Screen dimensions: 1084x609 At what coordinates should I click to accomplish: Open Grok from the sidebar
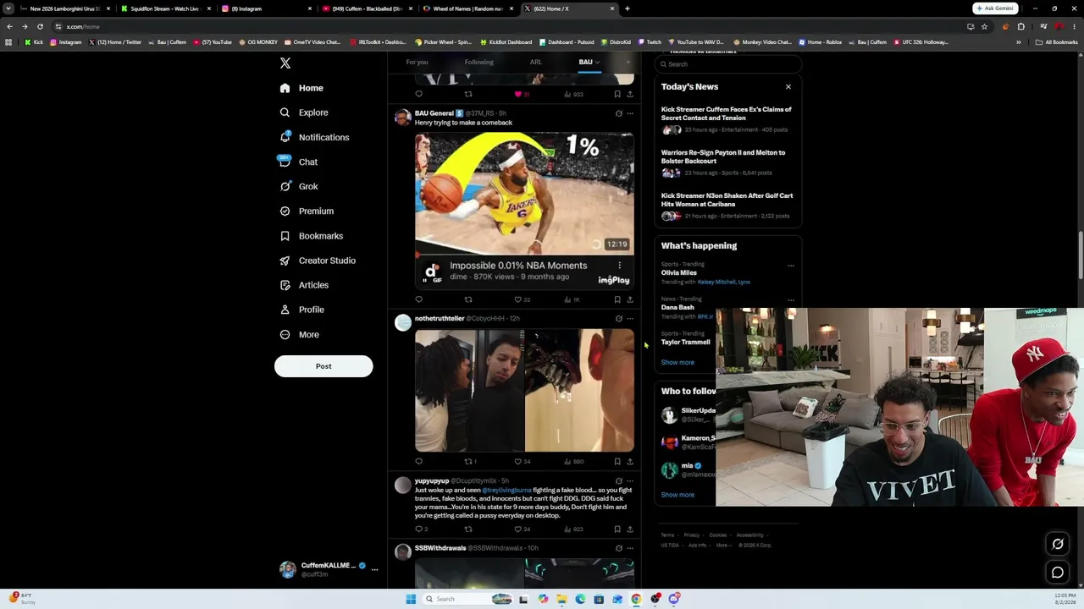pyautogui.click(x=299, y=186)
